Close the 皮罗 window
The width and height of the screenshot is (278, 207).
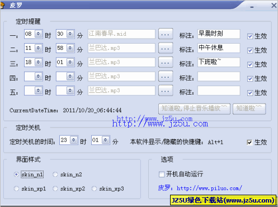[274, 5]
